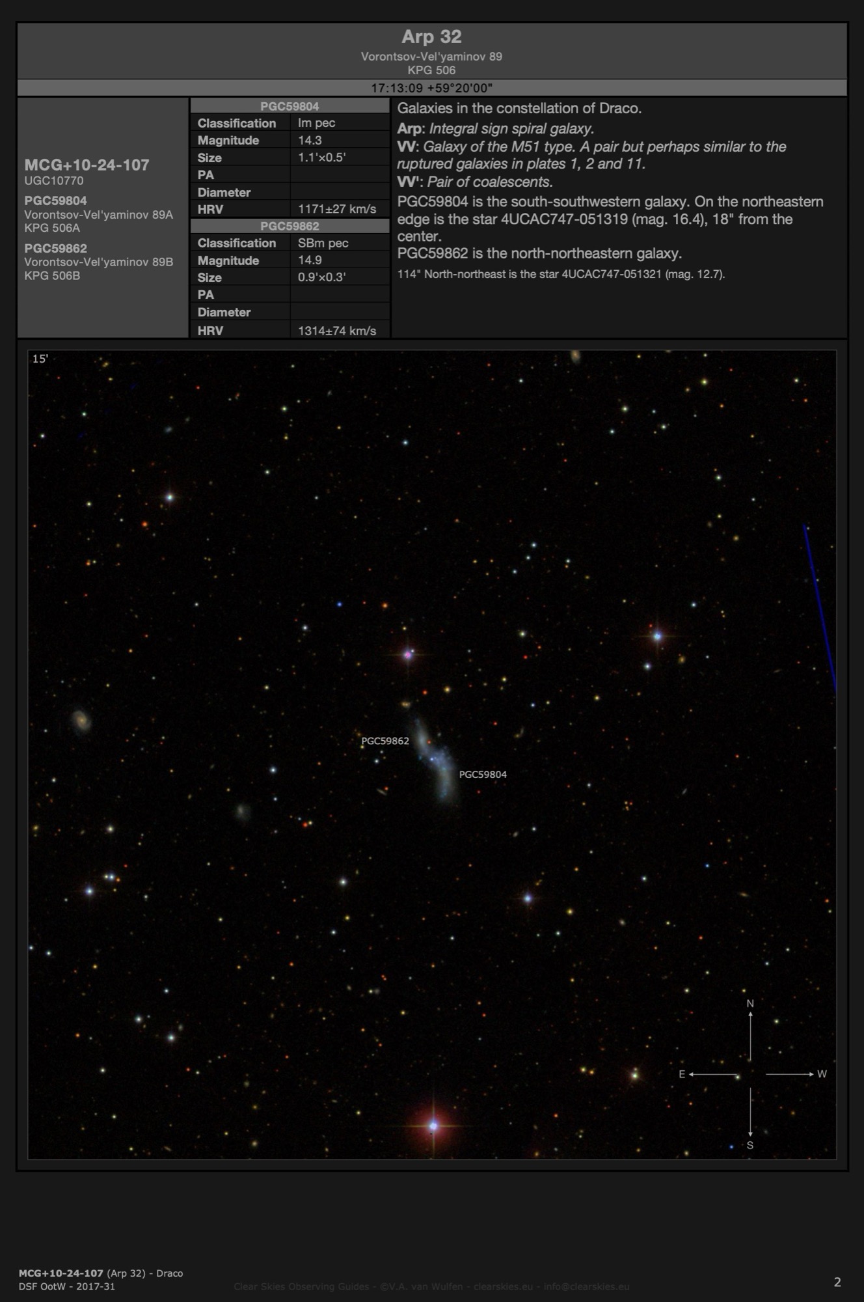Click the PGC59862 table header

click(290, 226)
